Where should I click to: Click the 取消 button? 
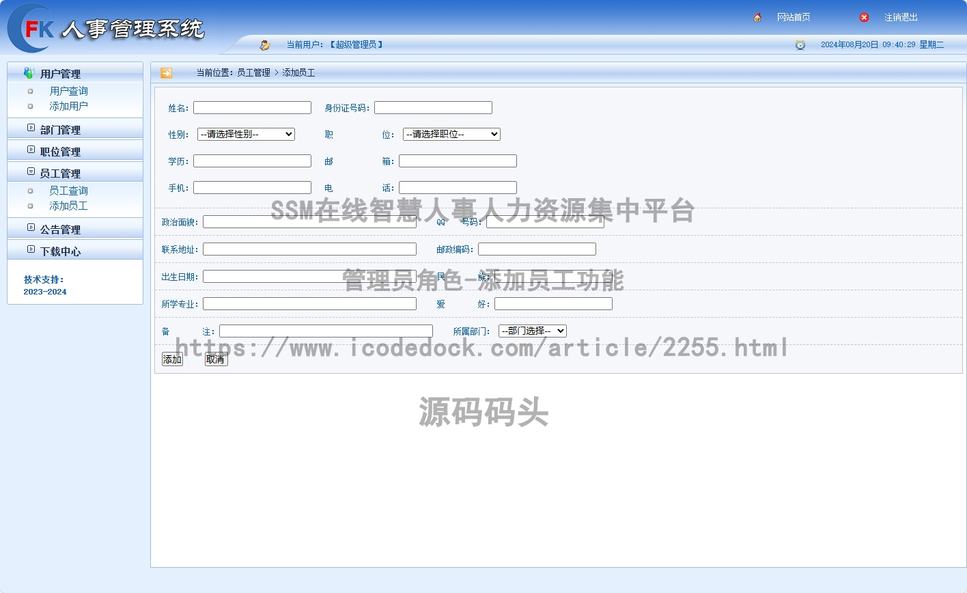(216, 359)
